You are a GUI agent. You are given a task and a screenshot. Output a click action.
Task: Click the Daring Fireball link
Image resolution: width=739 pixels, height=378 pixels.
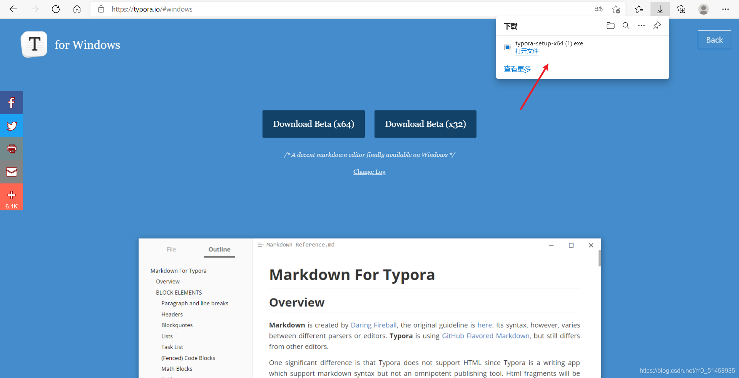(373, 325)
